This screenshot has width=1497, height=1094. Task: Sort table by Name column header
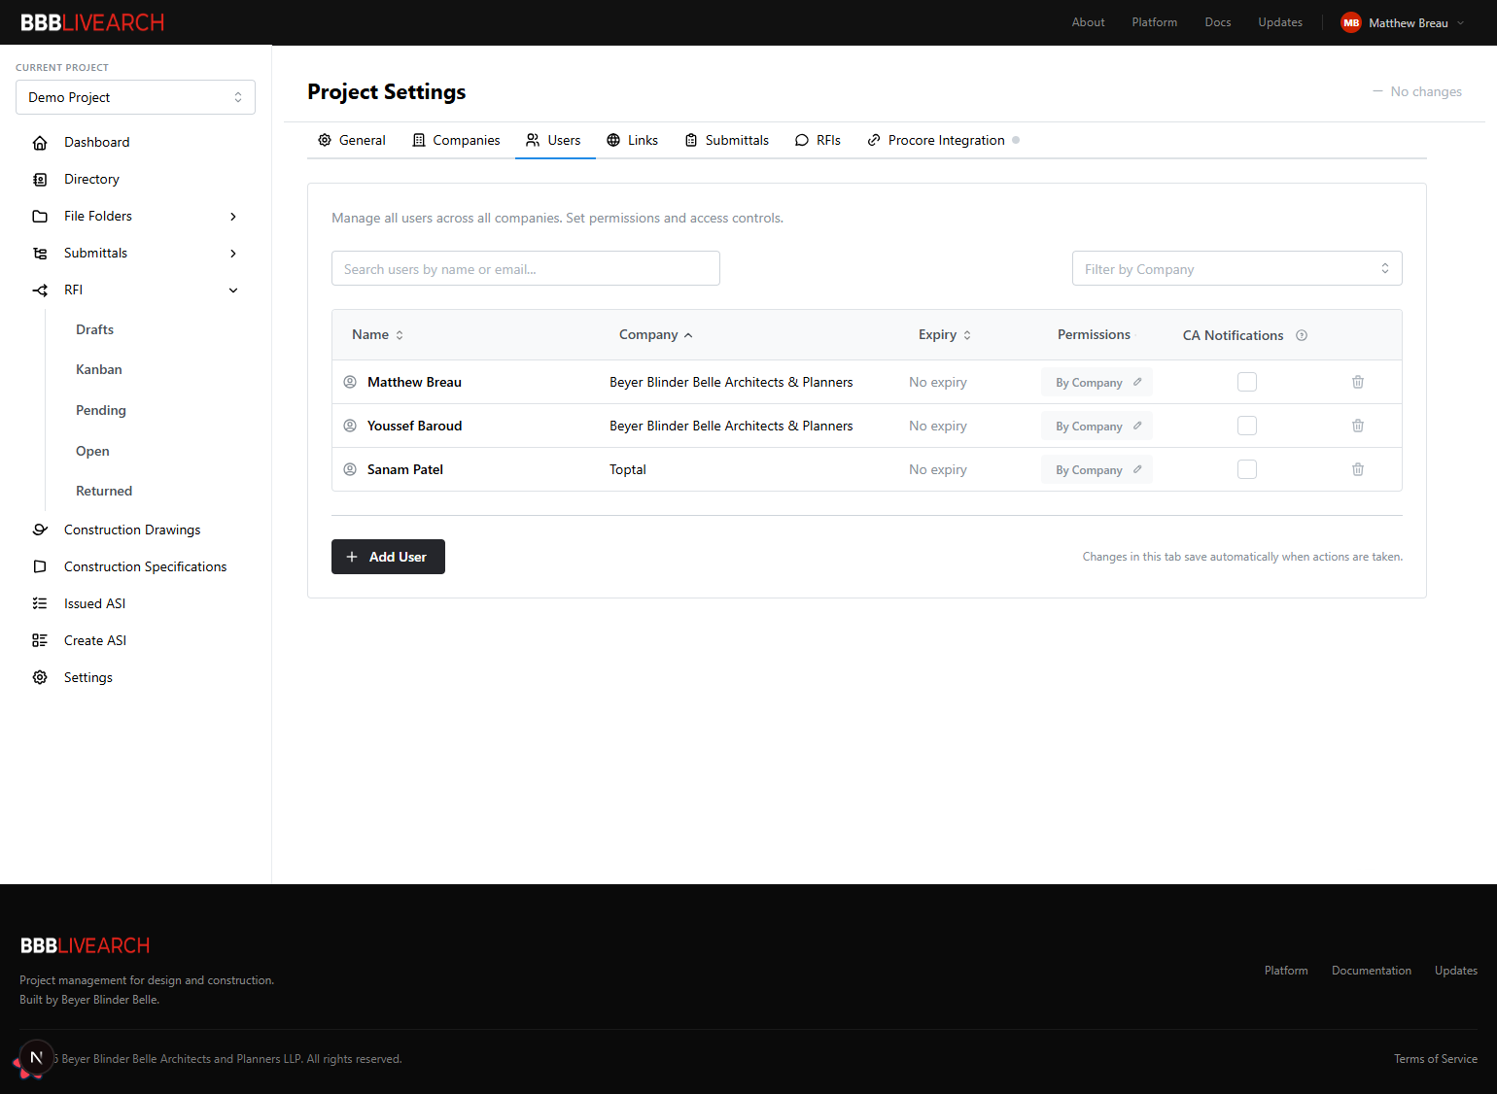[377, 334]
